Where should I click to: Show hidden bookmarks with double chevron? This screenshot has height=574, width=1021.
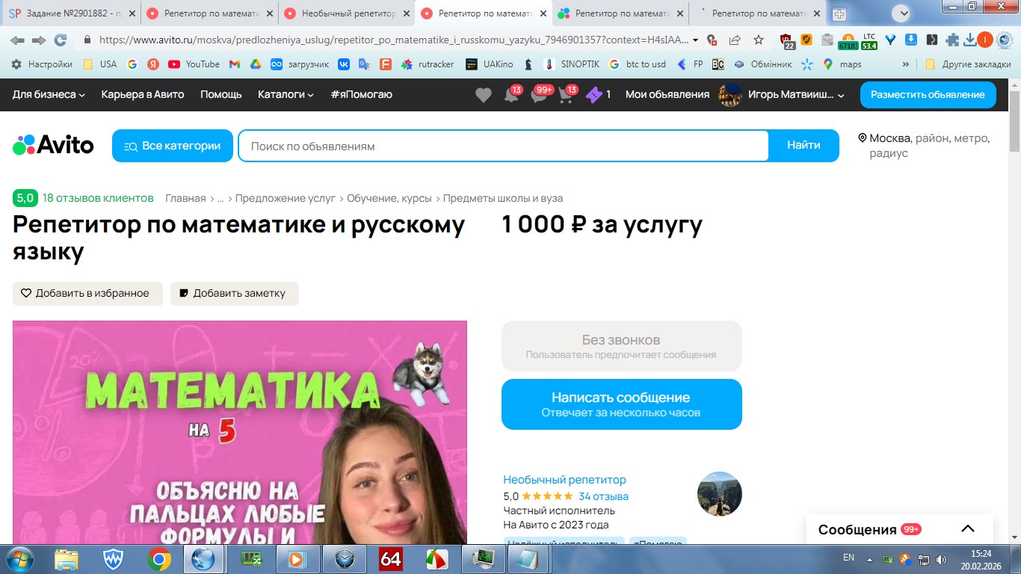(906, 64)
